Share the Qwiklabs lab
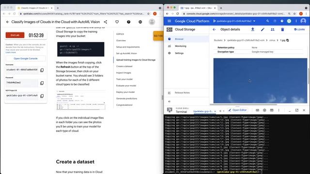 click(x=106, y=22)
